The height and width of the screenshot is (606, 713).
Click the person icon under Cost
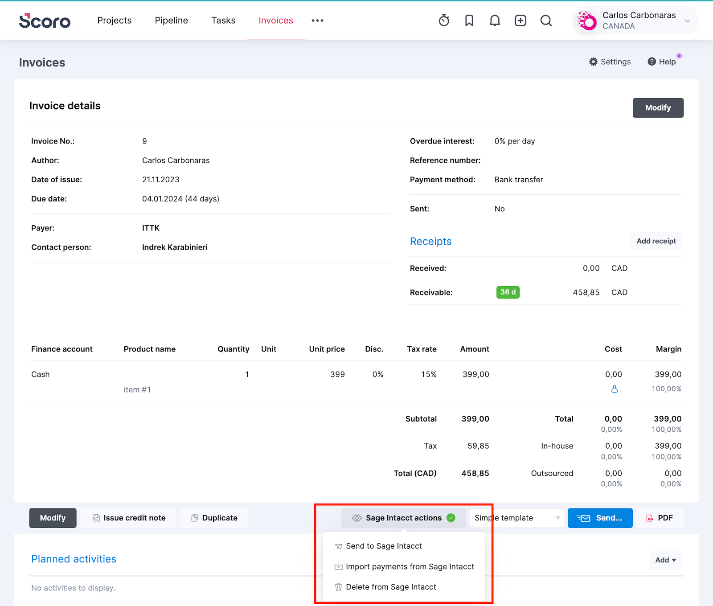click(x=615, y=389)
